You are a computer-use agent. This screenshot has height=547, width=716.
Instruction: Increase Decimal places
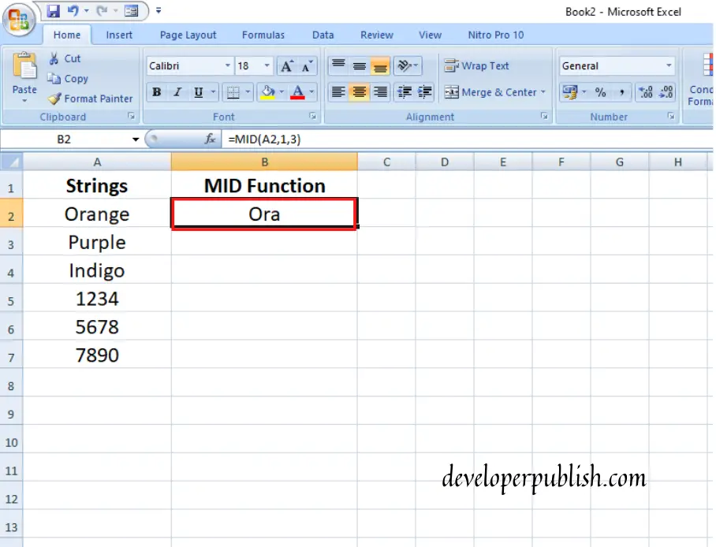(646, 92)
